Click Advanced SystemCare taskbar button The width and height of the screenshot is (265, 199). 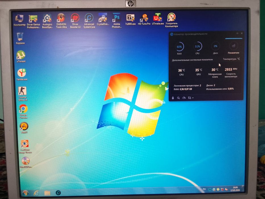[x=58, y=193]
